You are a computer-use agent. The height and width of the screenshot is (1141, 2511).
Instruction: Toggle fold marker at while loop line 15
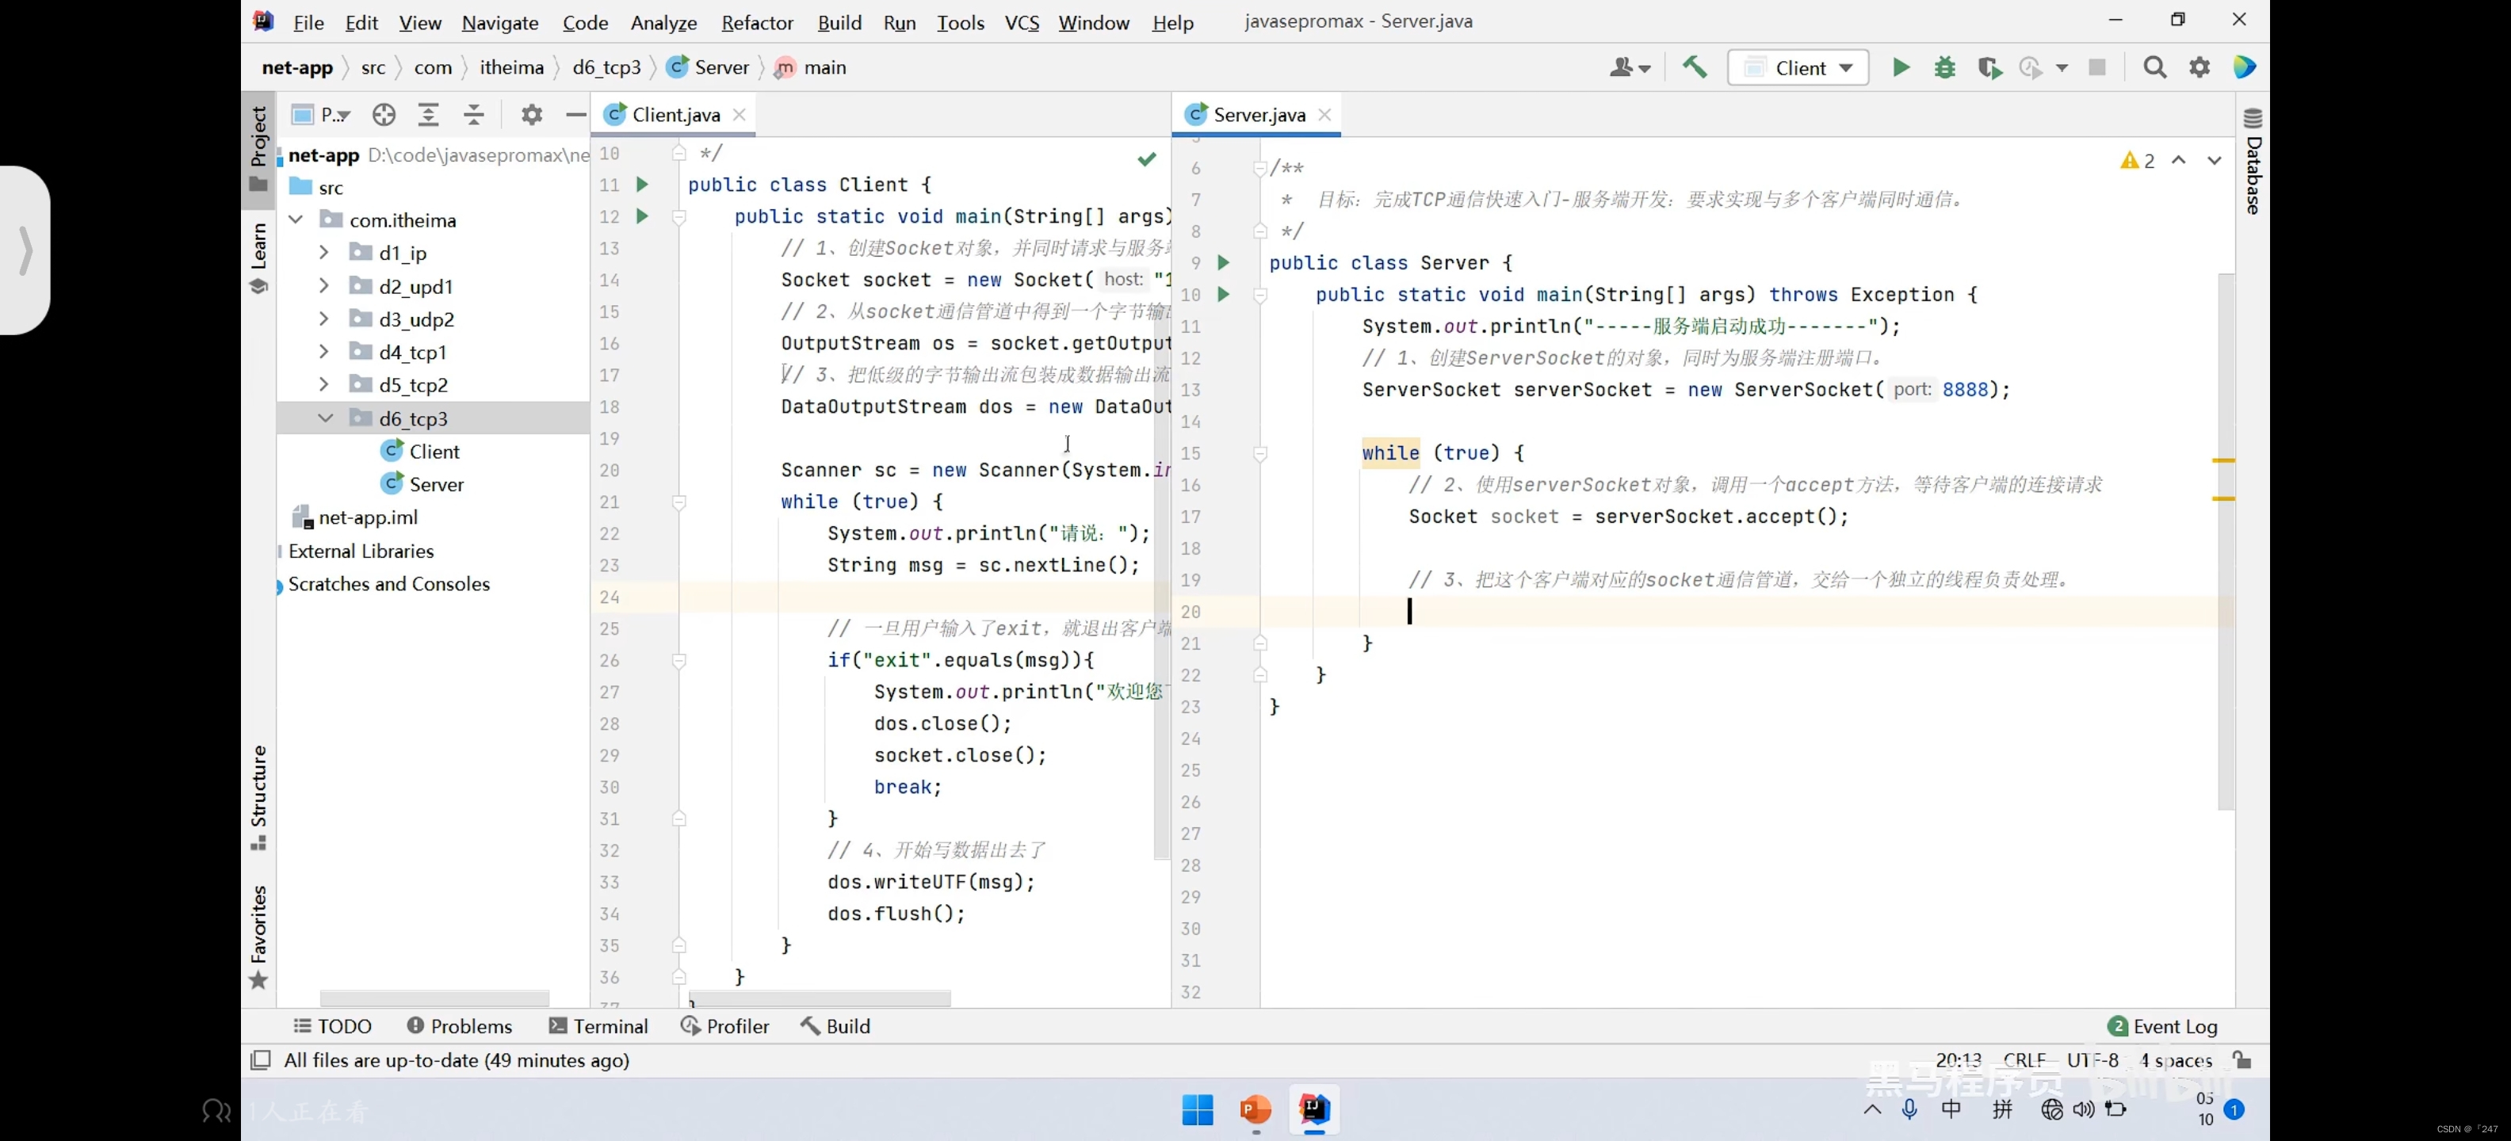pyautogui.click(x=1259, y=453)
